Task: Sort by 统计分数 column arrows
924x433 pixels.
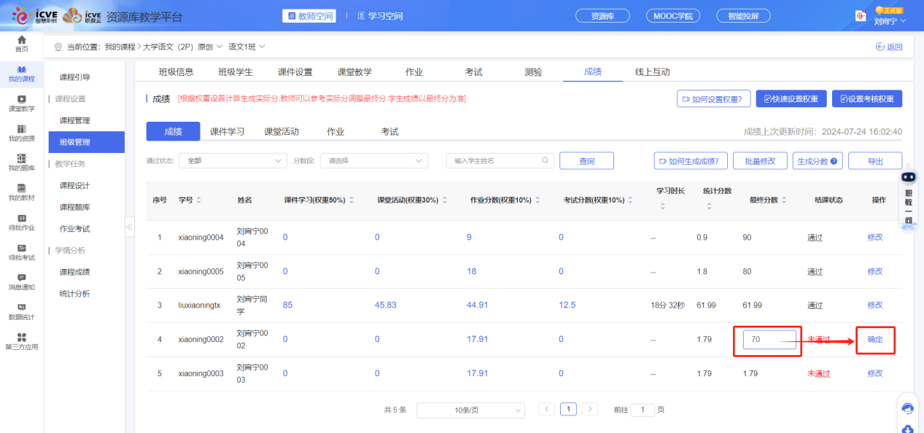Action: coord(709,207)
